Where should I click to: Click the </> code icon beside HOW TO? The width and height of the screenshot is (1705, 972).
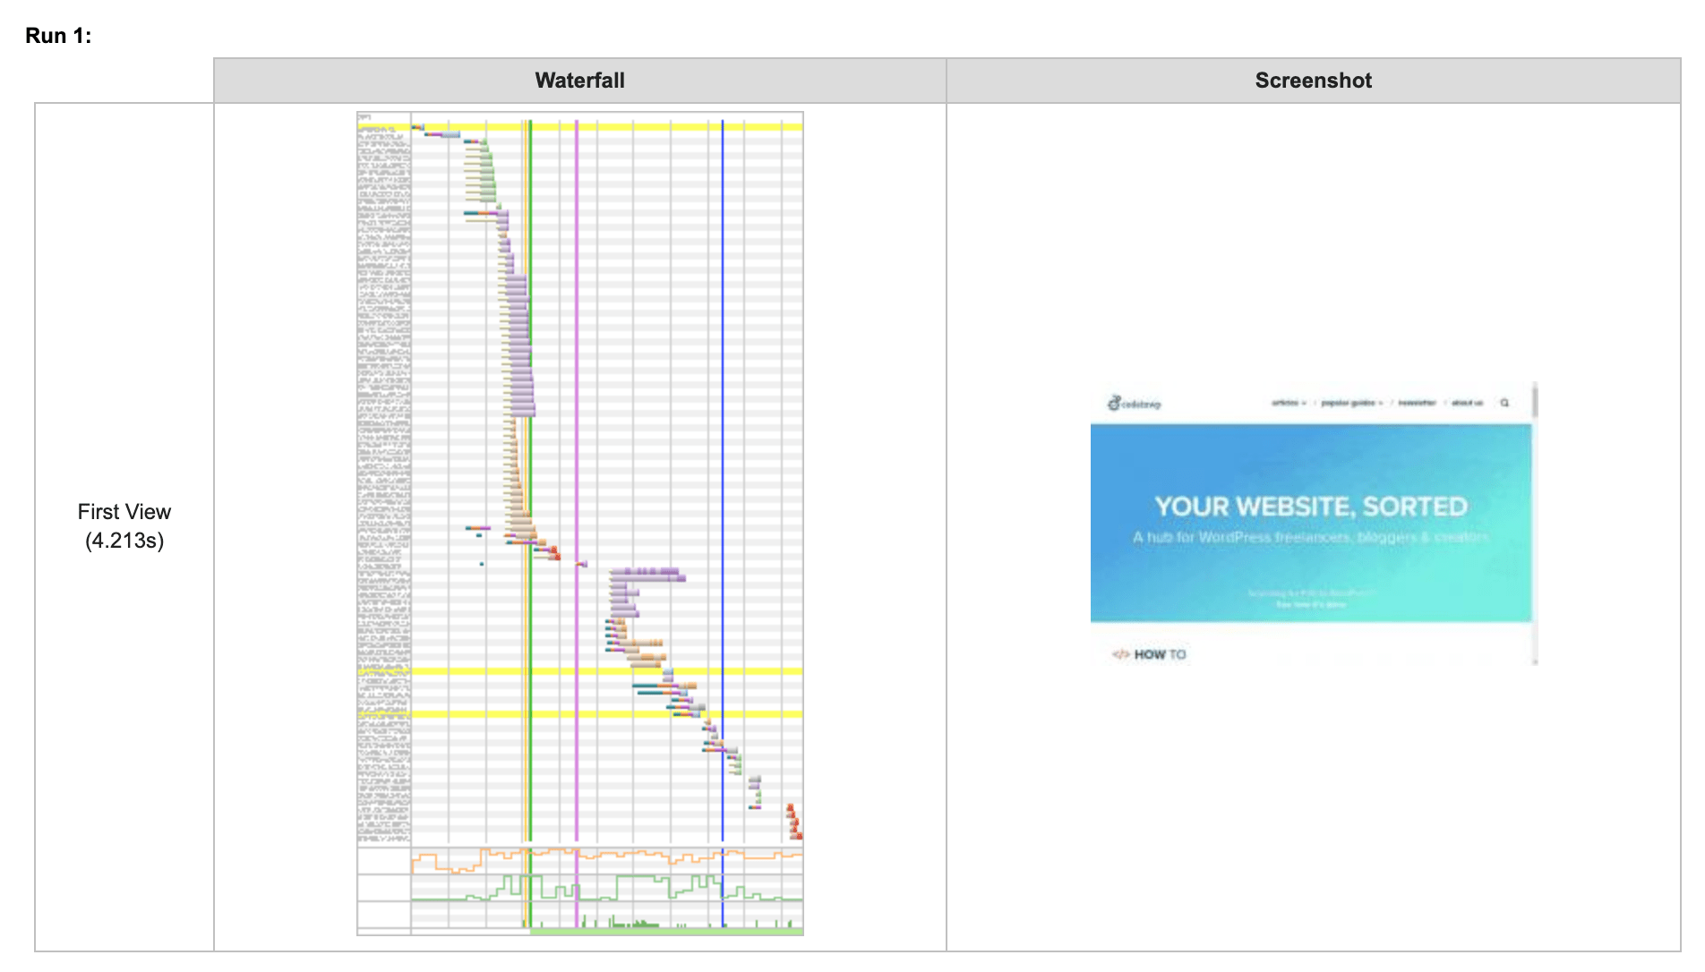pos(1119,654)
